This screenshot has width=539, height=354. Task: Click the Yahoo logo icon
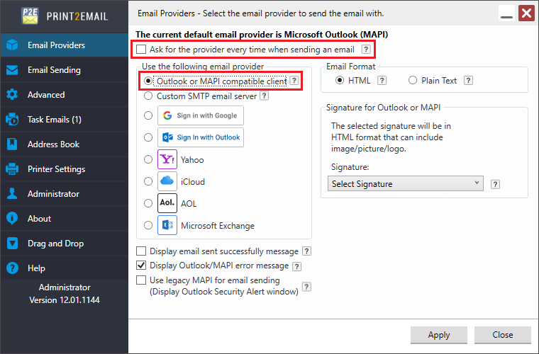(167, 159)
